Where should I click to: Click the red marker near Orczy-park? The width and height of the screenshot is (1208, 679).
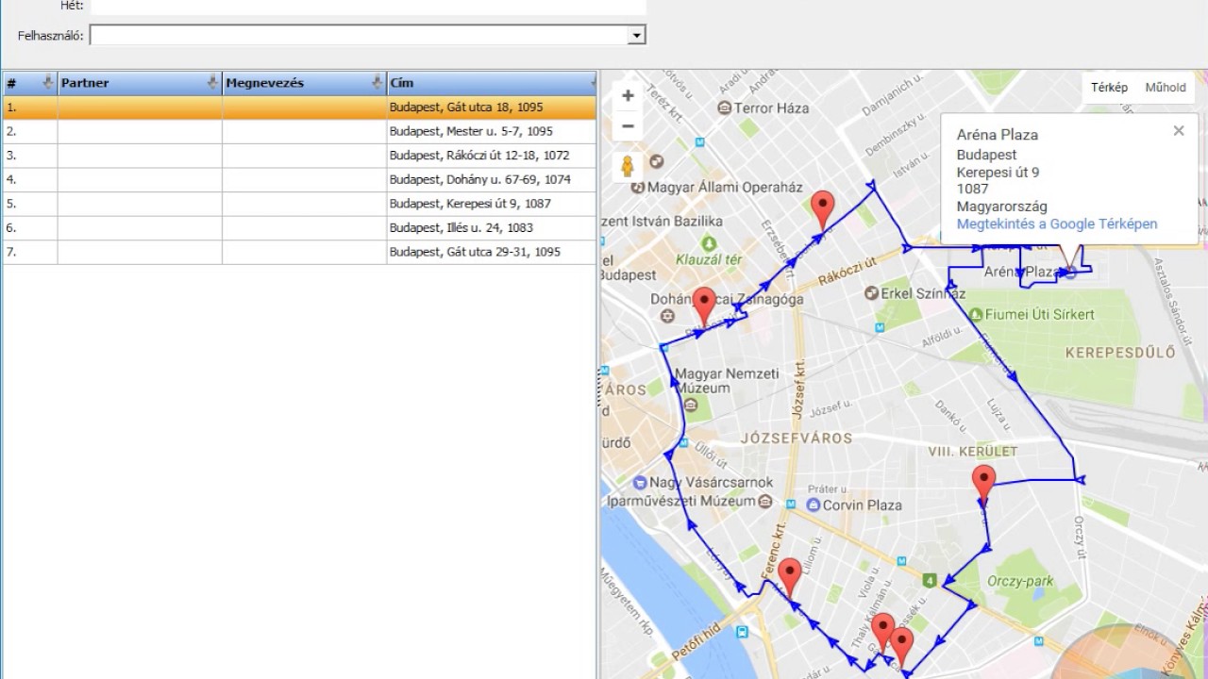tap(984, 484)
